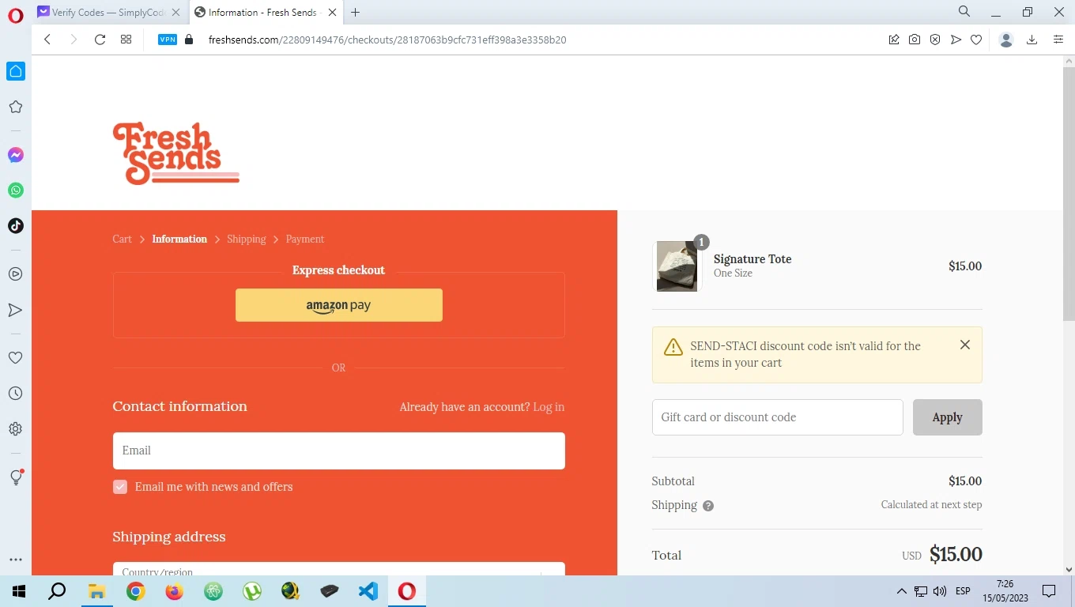Select Shipping breadcrumb step
Screen dimensions: 1075x607
pyautogui.click(x=247, y=239)
